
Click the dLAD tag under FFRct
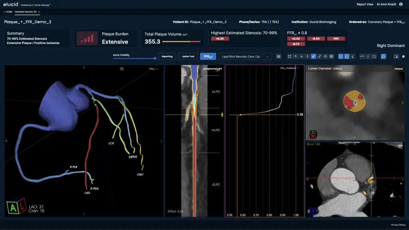point(316,39)
